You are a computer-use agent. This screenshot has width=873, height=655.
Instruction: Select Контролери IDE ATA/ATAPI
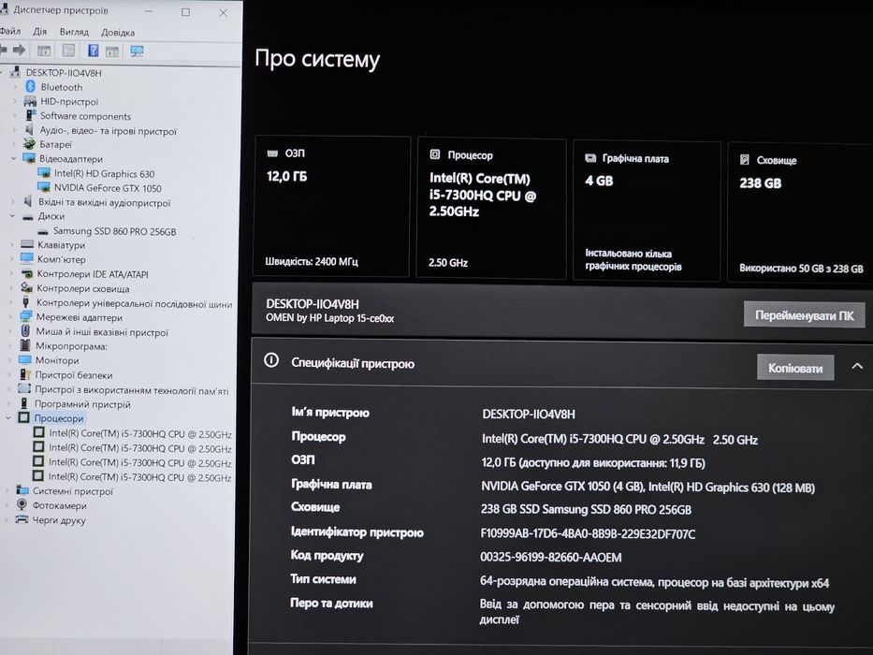point(93,274)
